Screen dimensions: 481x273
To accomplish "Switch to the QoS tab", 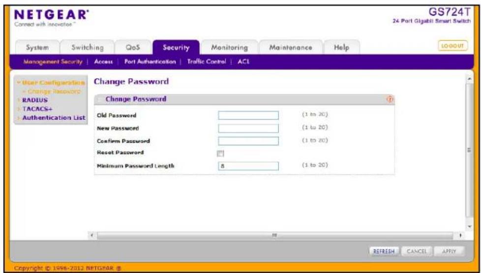I will [133, 48].
